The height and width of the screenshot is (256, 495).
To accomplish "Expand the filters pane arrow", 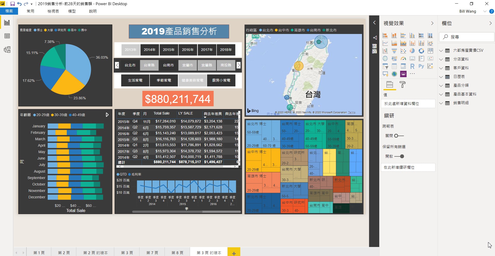I will pos(374,23).
